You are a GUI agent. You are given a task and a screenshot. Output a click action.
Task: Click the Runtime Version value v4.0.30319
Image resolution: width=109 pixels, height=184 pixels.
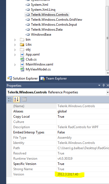tap(65, 159)
